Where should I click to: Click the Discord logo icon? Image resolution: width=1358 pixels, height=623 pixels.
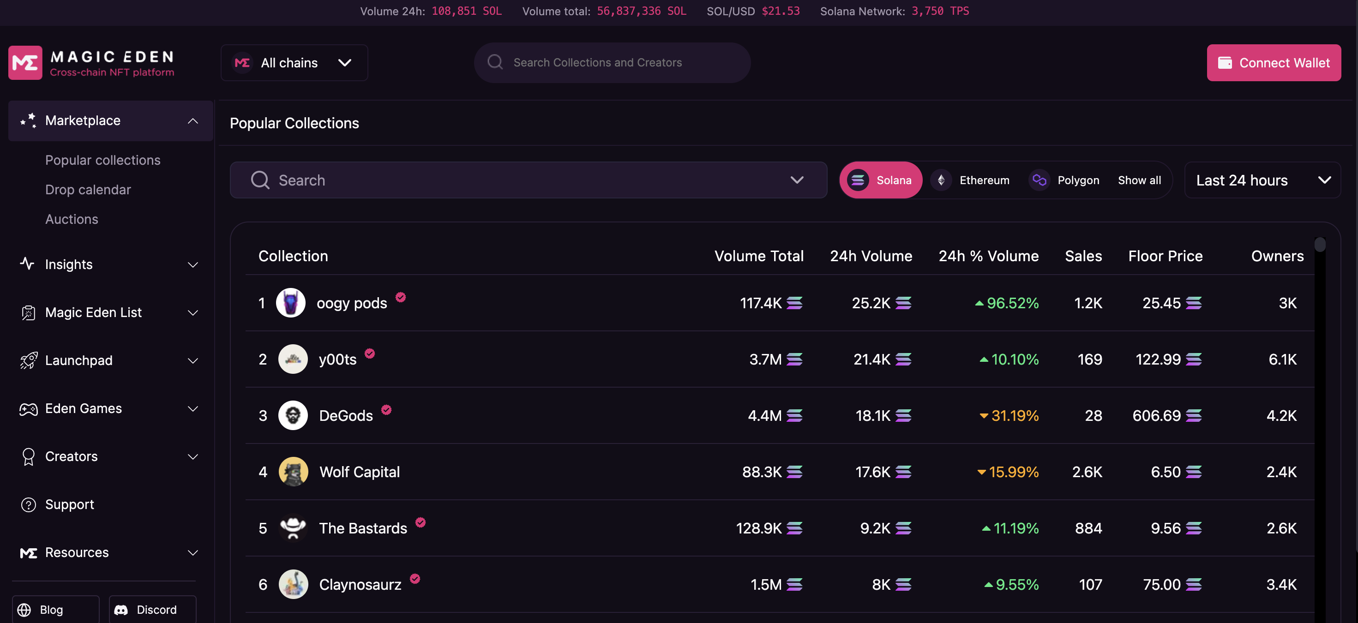pos(121,610)
